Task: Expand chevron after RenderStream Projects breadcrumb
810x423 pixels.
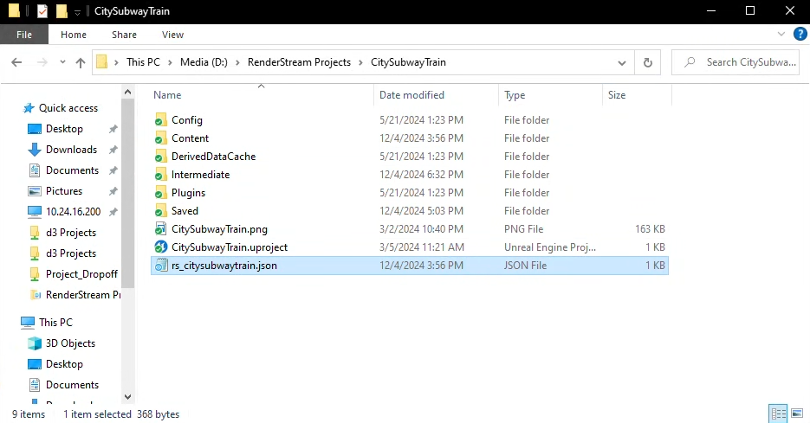Action: tap(360, 62)
